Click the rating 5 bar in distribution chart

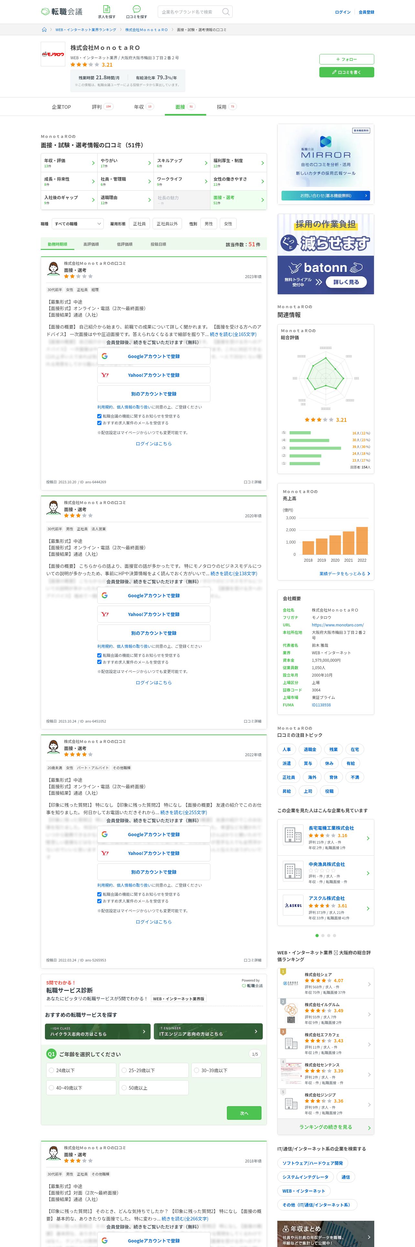[x=300, y=433]
